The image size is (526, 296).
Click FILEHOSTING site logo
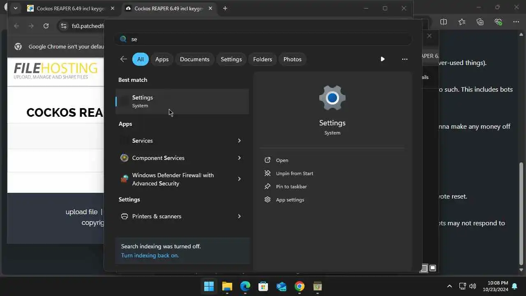coord(55,71)
